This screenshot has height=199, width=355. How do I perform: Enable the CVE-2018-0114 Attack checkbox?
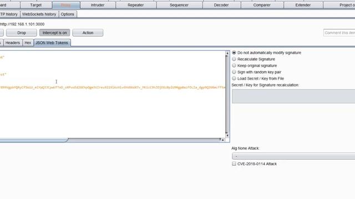point(234,164)
